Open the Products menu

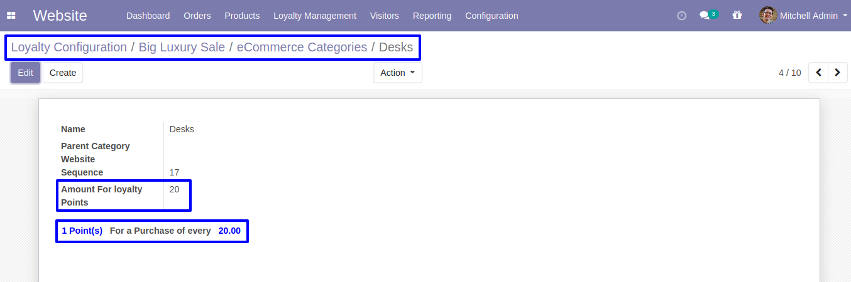coord(242,16)
